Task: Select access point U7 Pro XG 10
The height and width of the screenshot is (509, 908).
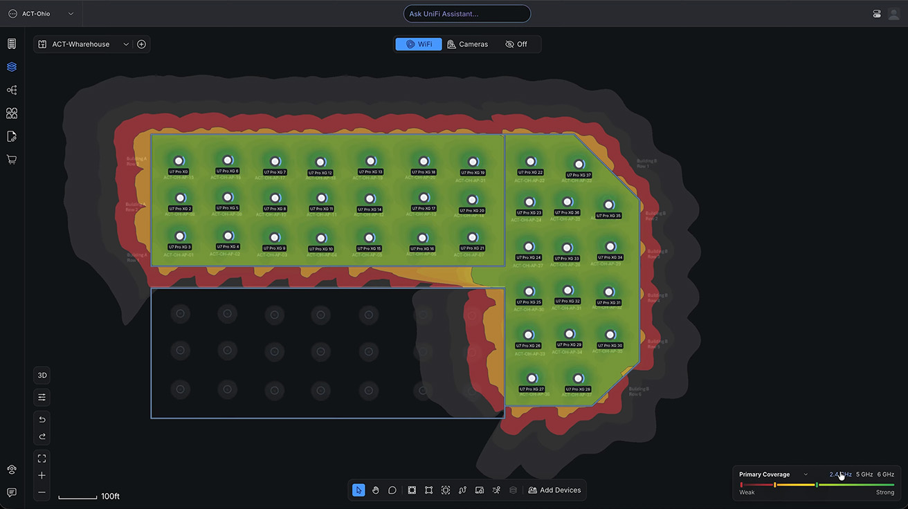Action: click(x=320, y=238)
